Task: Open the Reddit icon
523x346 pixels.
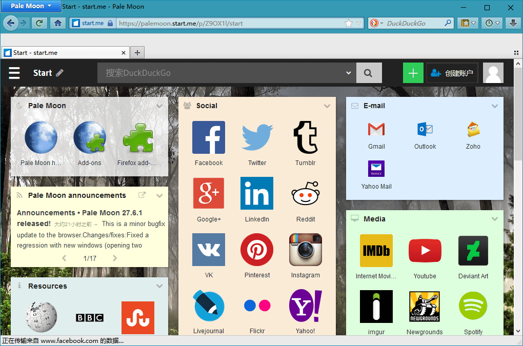Action: (x=306, y=194)
